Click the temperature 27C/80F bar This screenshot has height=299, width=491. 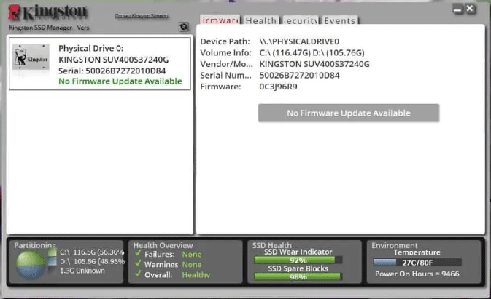(x=417, y=263)
